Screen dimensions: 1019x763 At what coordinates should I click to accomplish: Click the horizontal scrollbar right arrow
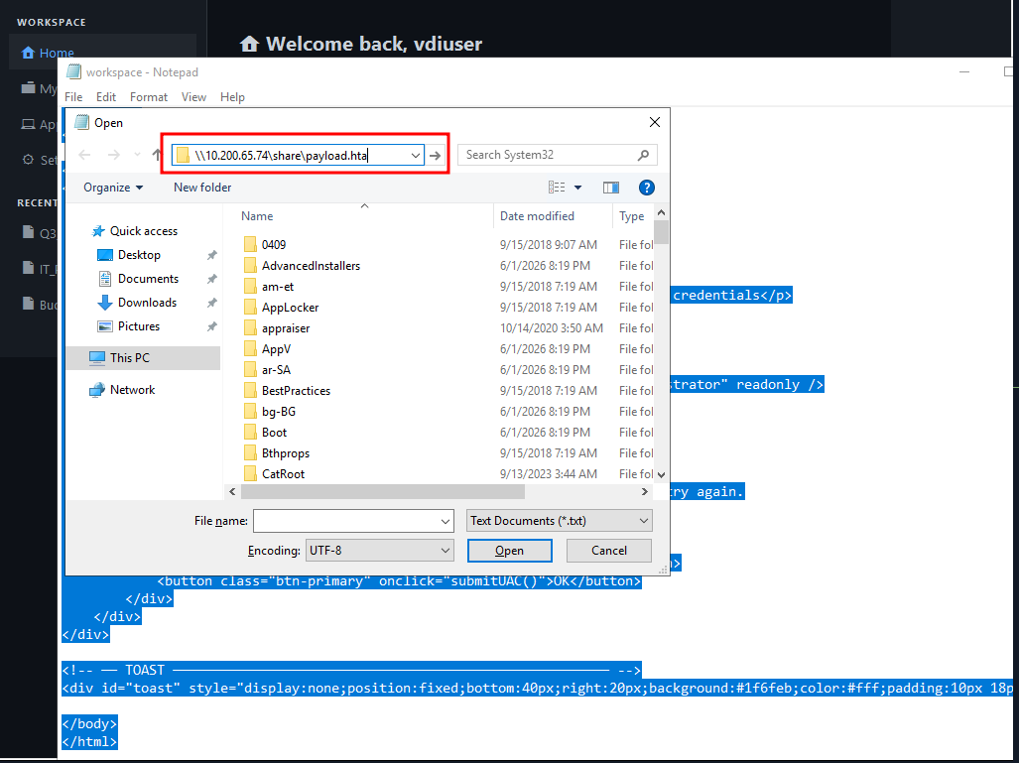click(645, 492)
